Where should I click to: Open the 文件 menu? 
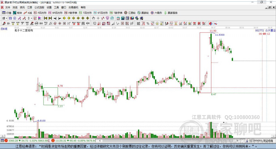[x=8, y=7]
